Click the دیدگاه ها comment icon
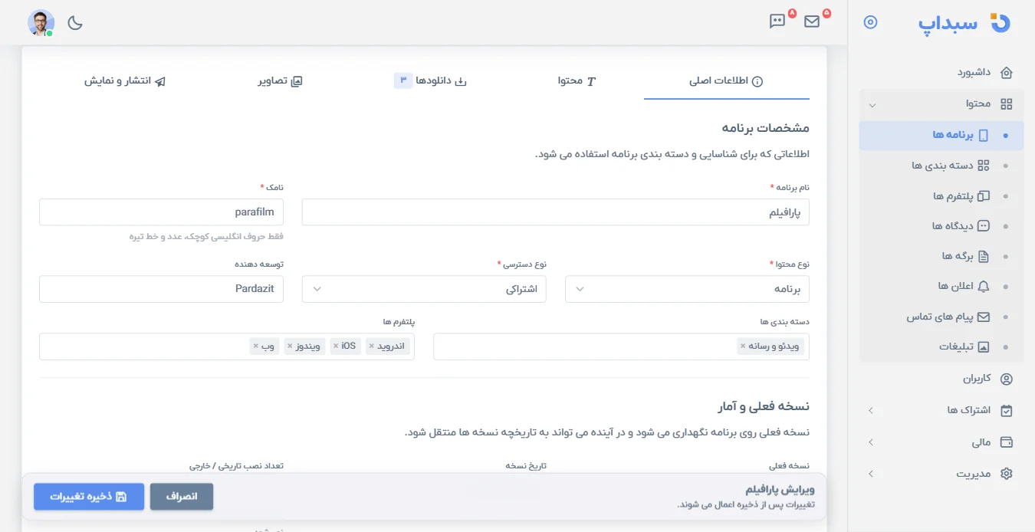Screen dimensions: 1035x532 984,226
